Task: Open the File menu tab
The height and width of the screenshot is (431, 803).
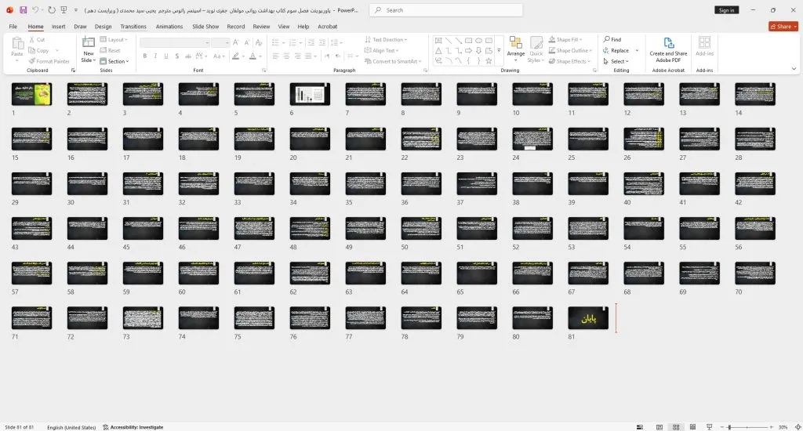Action: (x=13, y=26)
